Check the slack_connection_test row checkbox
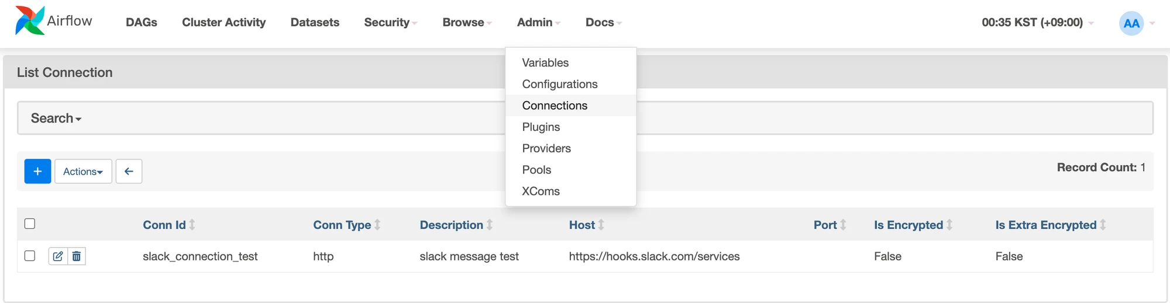The width and height of the screenshot is (1170, 303). [x=30, y=256]
